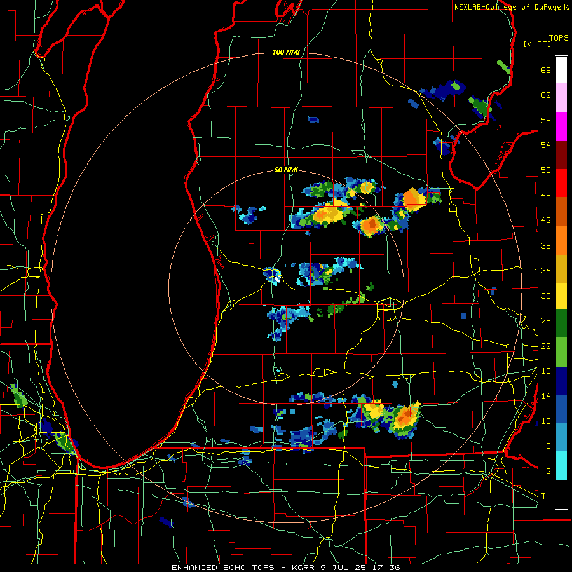Click the TOPS legend title
Screen dimensions: 572x572
(x=559, y=37)
